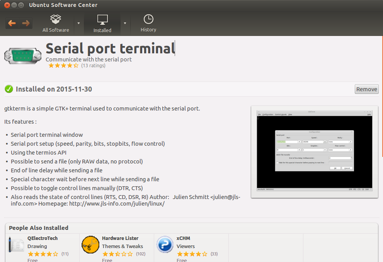Switch to the Installed view
383x262 pixels.
102,23
